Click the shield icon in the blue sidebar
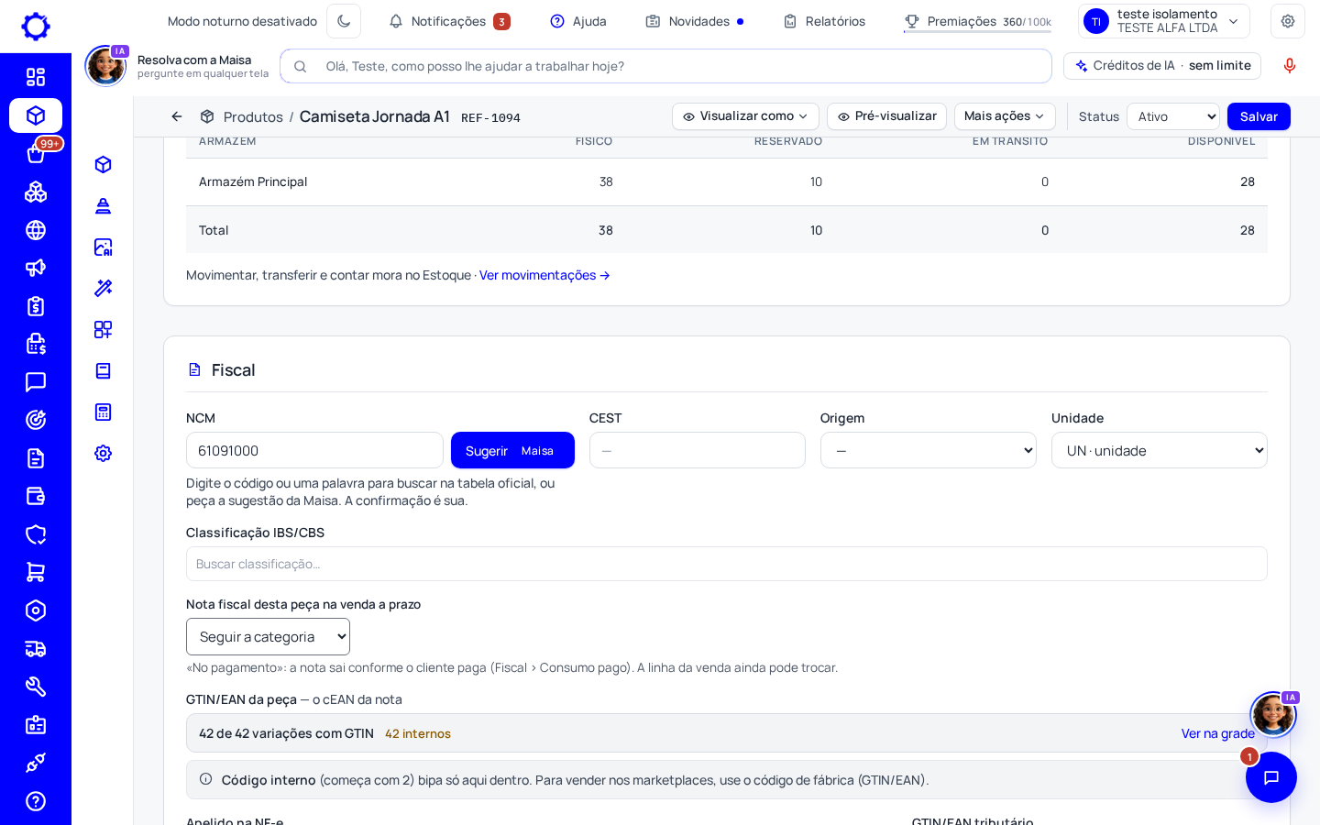The width and height of the screenshot is (1320, 825). pyautogui.click(x=36, y=534)
